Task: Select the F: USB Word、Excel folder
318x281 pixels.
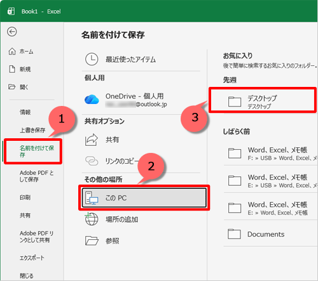Action: [270, 154]
